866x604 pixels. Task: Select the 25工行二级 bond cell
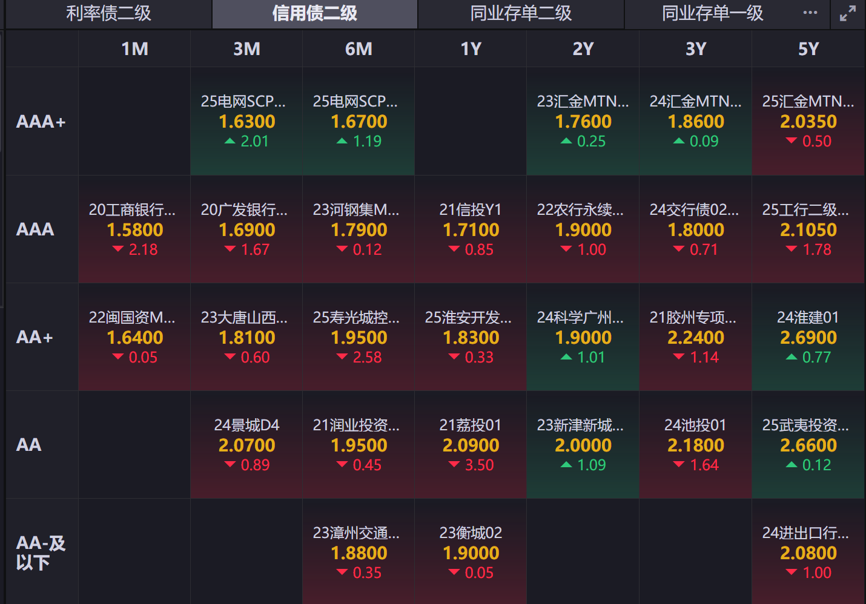pyautogui.click(x=808, y=229)
